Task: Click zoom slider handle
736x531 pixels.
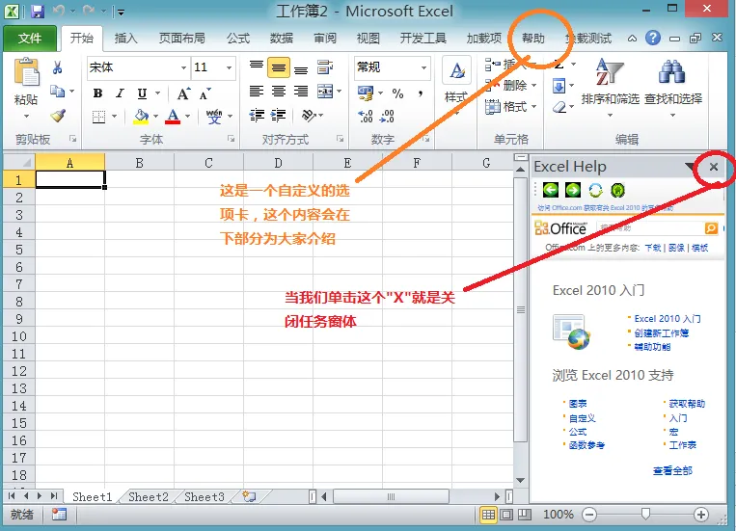Action: pyautogui.click(x=646, y=514)
